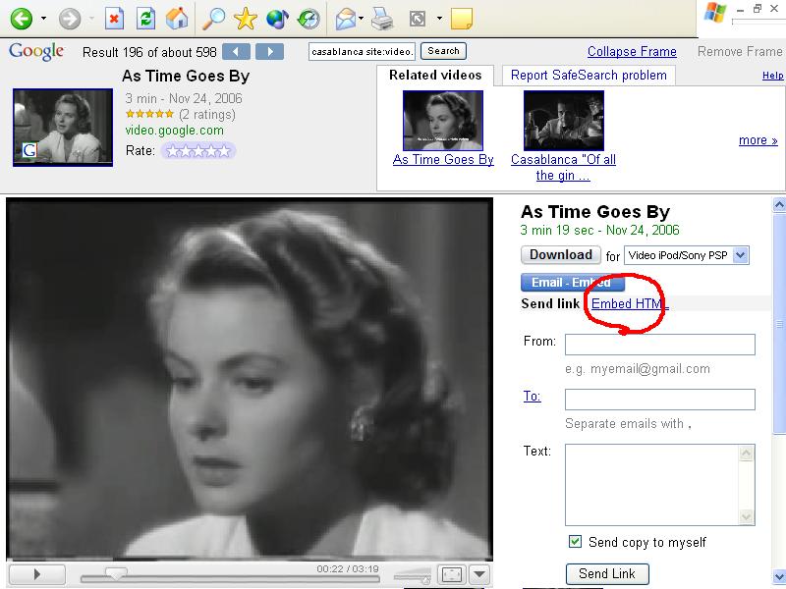Select the Send link tab
The image size is (786, 589).
coord(550,303)
